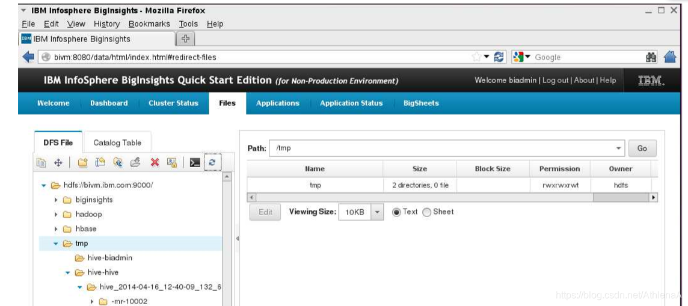This screenshot has height=306, width=688.
Task: Open the History menu
Action: click(106, 24)
